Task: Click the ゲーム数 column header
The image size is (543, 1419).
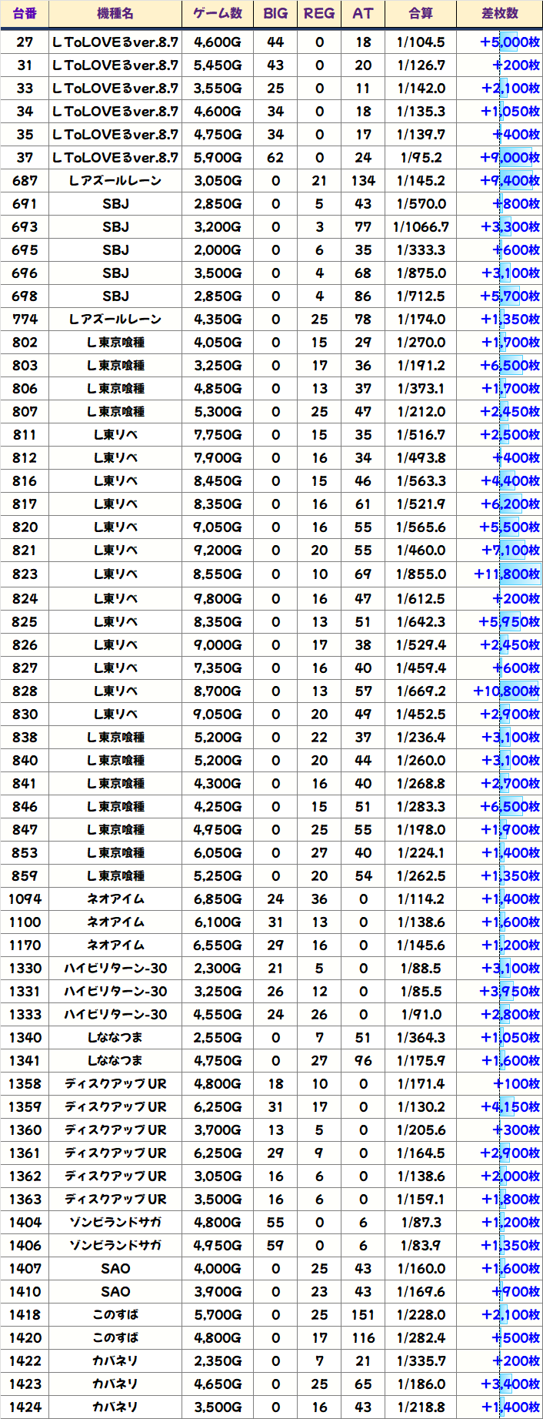Action: pos(218,13)
